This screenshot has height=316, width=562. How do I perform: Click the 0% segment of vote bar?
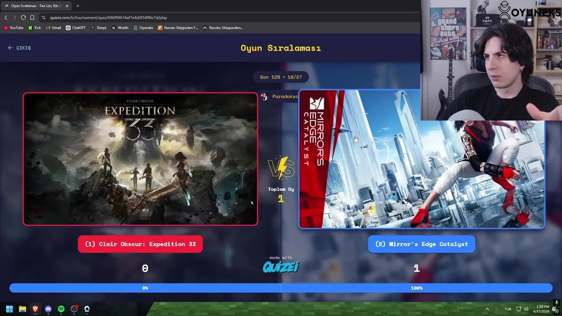click(x=145, y=288)
